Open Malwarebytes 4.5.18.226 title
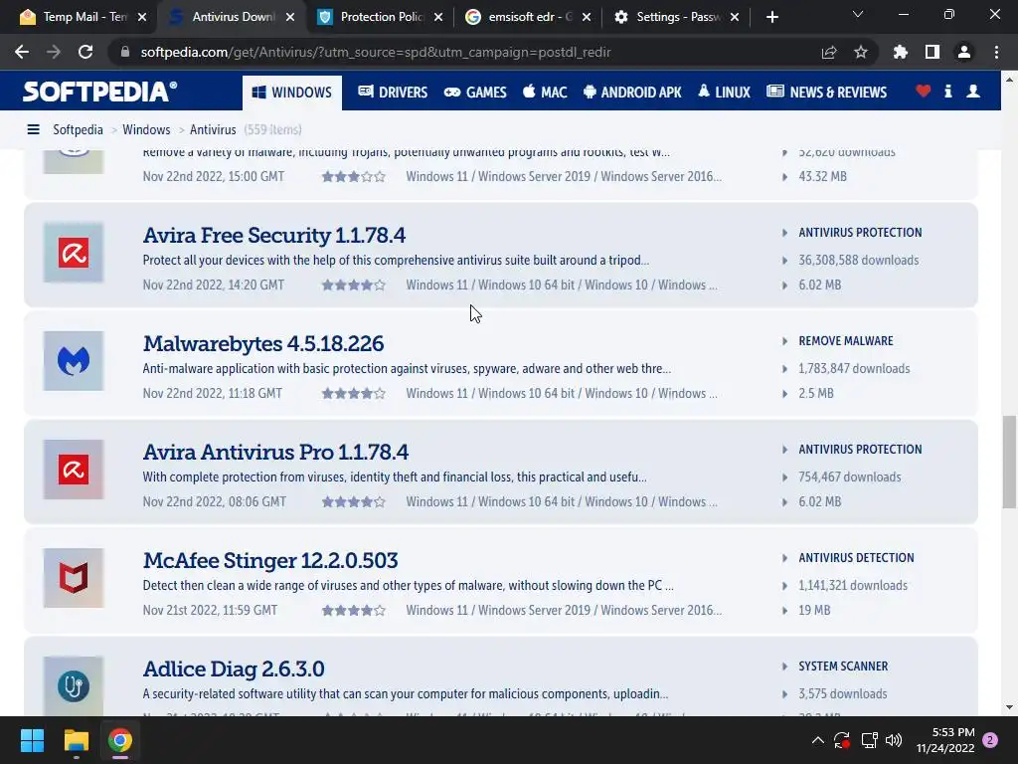1018x764 pixels. pyautogui.click(x=262, y=343)
